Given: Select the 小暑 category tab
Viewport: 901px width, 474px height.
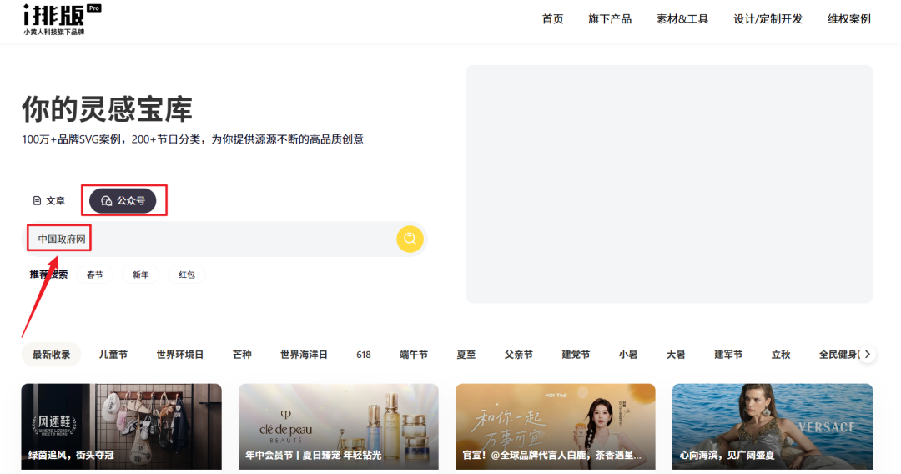Looking at the screenshot, I should point(628,355).
